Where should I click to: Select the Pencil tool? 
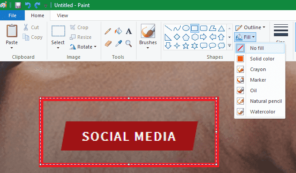coord(108,31)
